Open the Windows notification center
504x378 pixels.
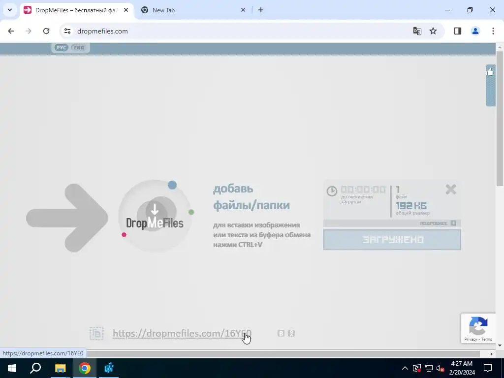point(488,368)
